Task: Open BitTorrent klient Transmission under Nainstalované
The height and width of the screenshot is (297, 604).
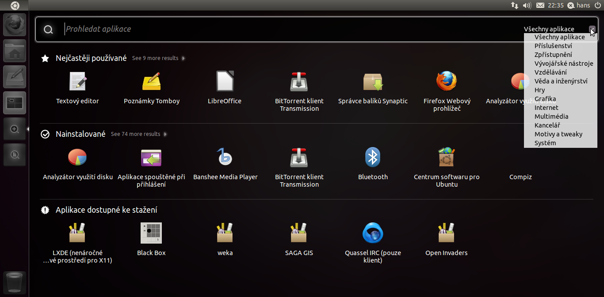Action: 299,167
